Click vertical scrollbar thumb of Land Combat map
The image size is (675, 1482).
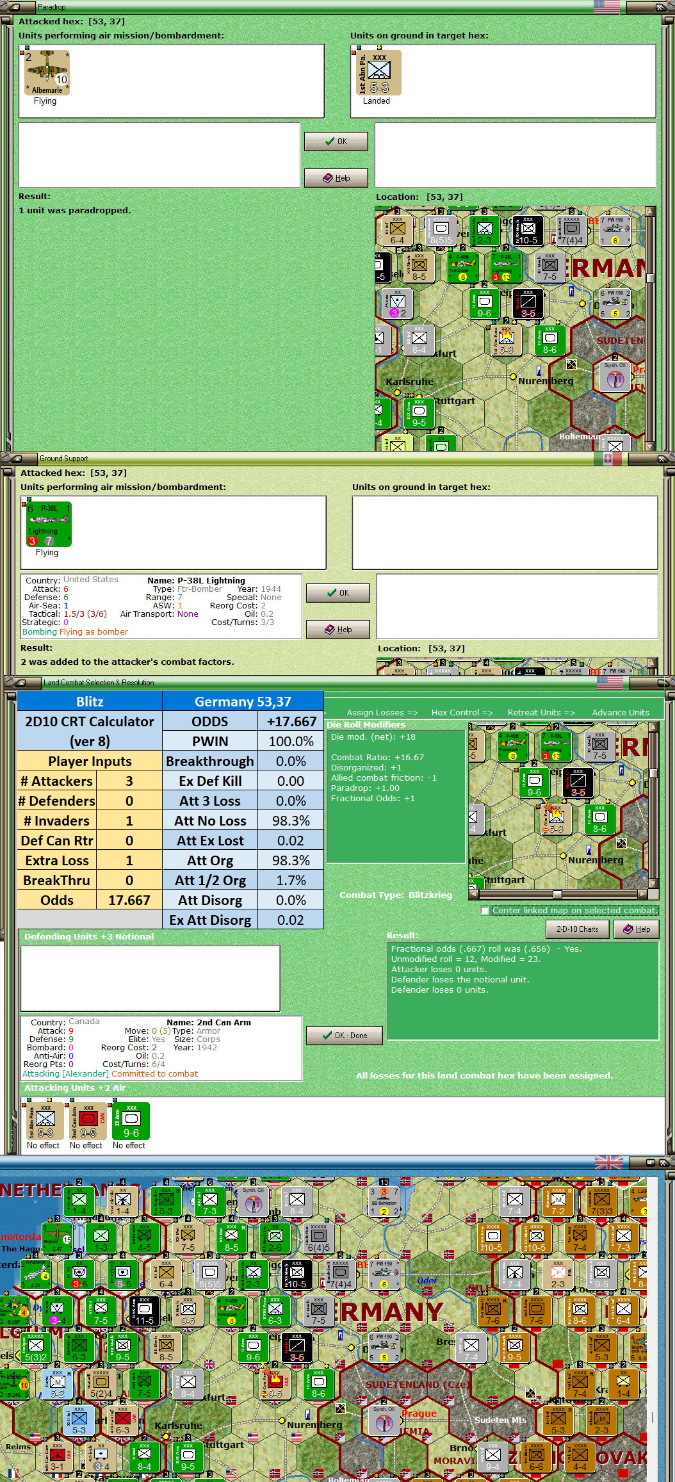pos(654,773)
